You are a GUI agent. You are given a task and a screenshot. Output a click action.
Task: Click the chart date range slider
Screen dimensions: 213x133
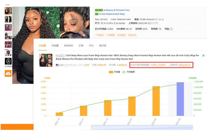[x=142, y=128]
